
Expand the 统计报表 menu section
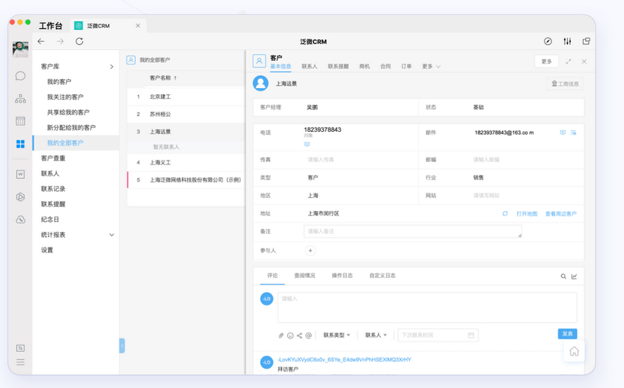(x=112, y=235)
